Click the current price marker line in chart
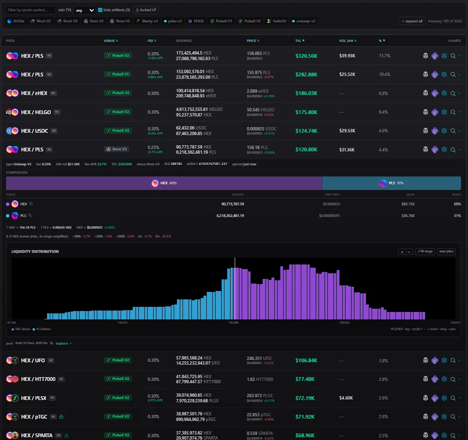This screenshot has height=440, width=468. (235, 288)
